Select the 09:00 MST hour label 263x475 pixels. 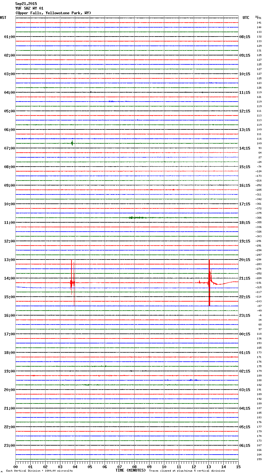[x=9, y=185]
